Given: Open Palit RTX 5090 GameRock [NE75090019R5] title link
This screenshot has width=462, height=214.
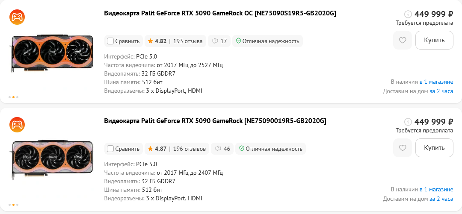Looking at the screenshot, I should point(215,121).
